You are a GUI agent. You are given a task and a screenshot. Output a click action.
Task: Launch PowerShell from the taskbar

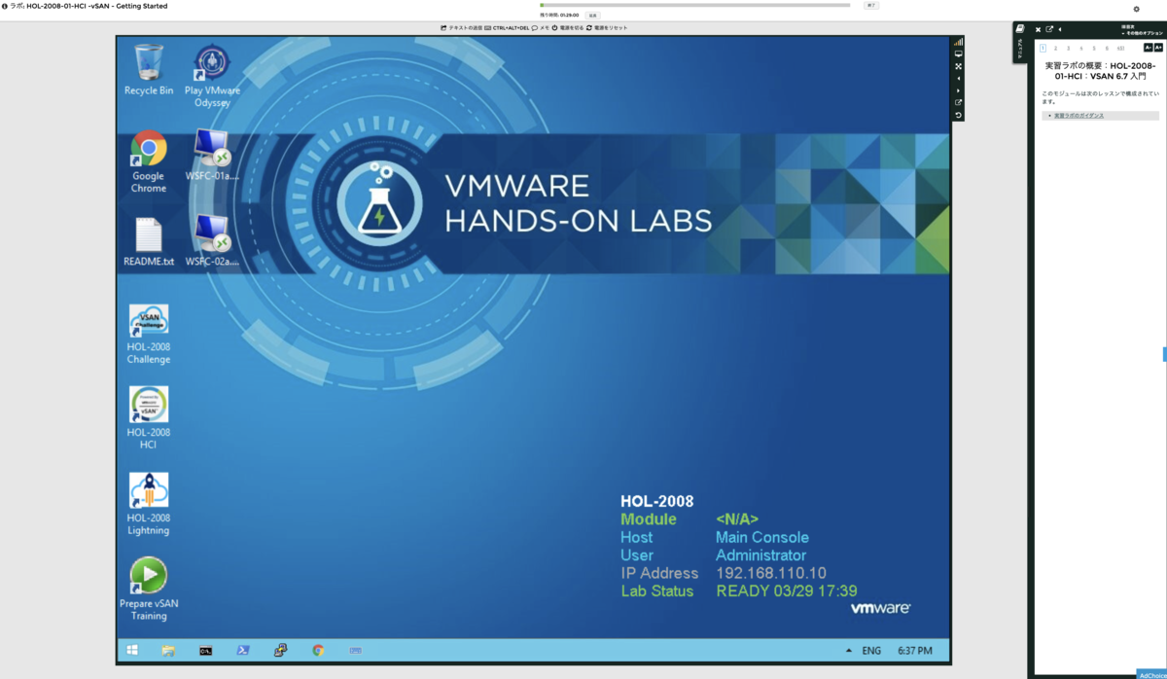click(x=243, y=651)
